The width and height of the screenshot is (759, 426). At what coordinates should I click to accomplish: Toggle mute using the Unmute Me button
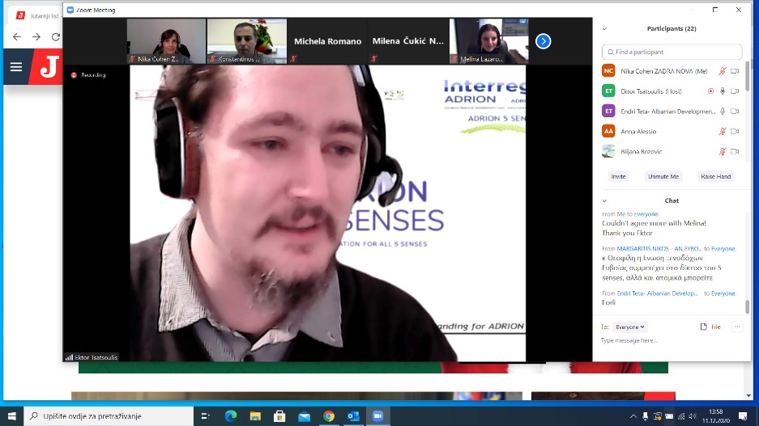pos(663,176)
